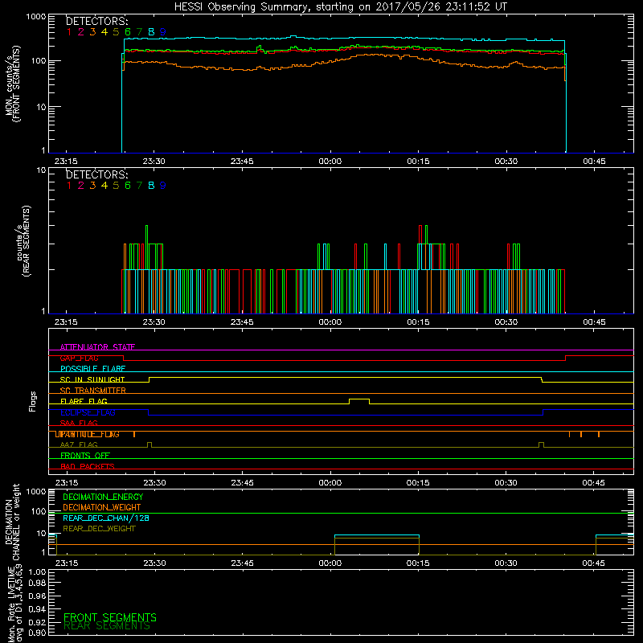Click the 00:15 tick label under decimation plot
Image resolution: width=643 pixels, height=643 pixels.
coord(418,563)
